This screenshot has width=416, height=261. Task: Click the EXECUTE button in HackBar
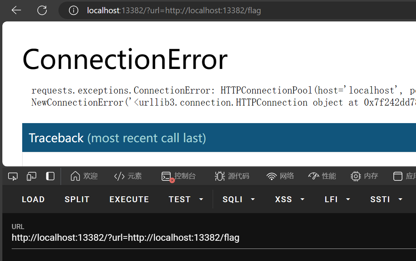[x=129, y=199]
